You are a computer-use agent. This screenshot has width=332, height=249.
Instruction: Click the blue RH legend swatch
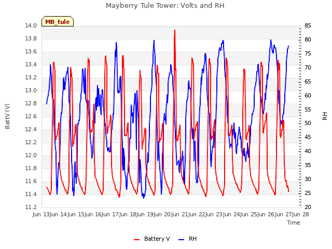click(x=182, y=240)
